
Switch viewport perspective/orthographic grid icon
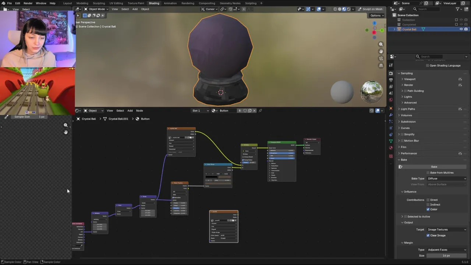tap(381, 65)
